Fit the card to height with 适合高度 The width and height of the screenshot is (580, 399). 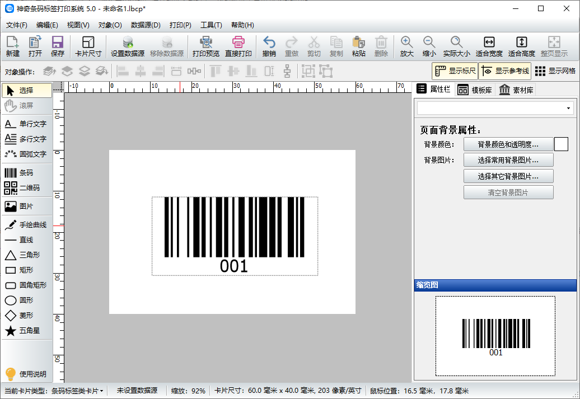[x=522, y=46]
